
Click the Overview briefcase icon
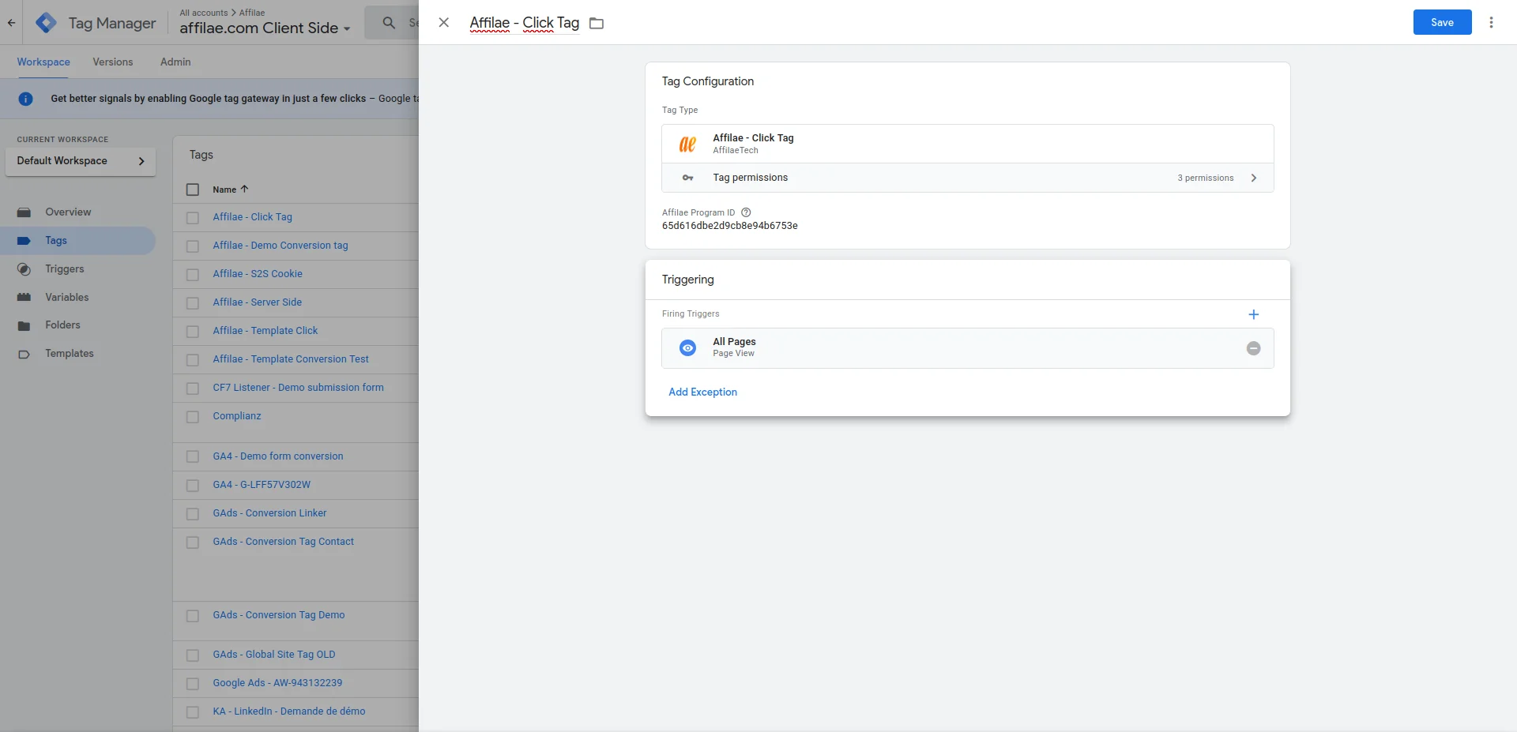24,212
